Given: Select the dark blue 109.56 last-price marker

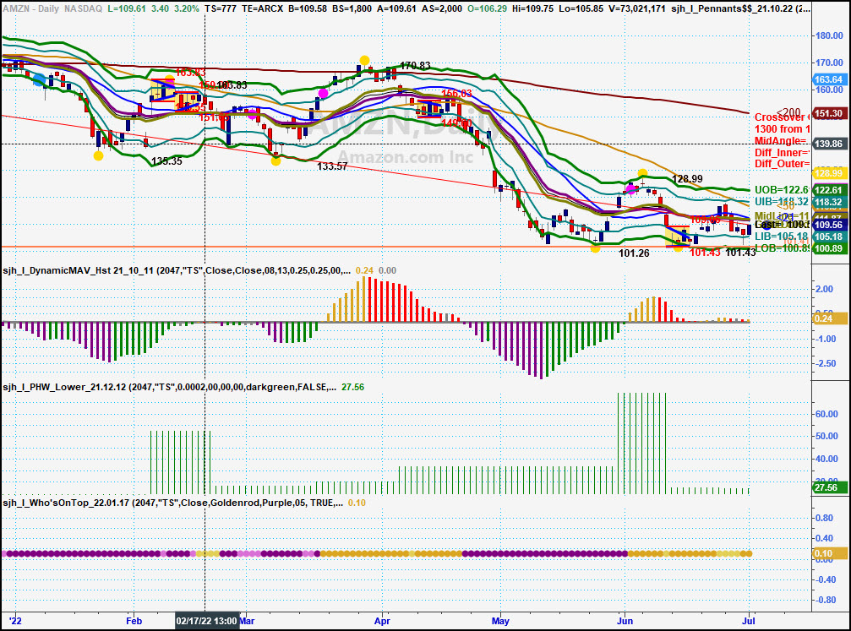Looking at the screenshot, I should (x=829, y=225).
